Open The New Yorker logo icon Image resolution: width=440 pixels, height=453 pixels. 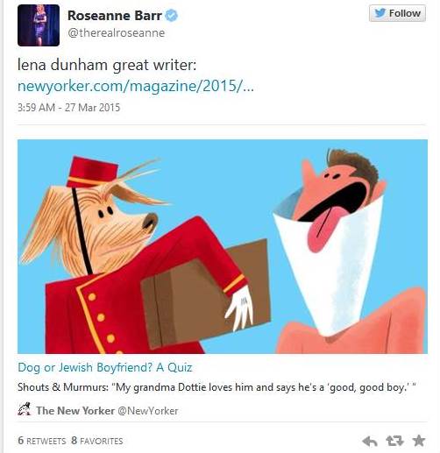tap(24, 409)
